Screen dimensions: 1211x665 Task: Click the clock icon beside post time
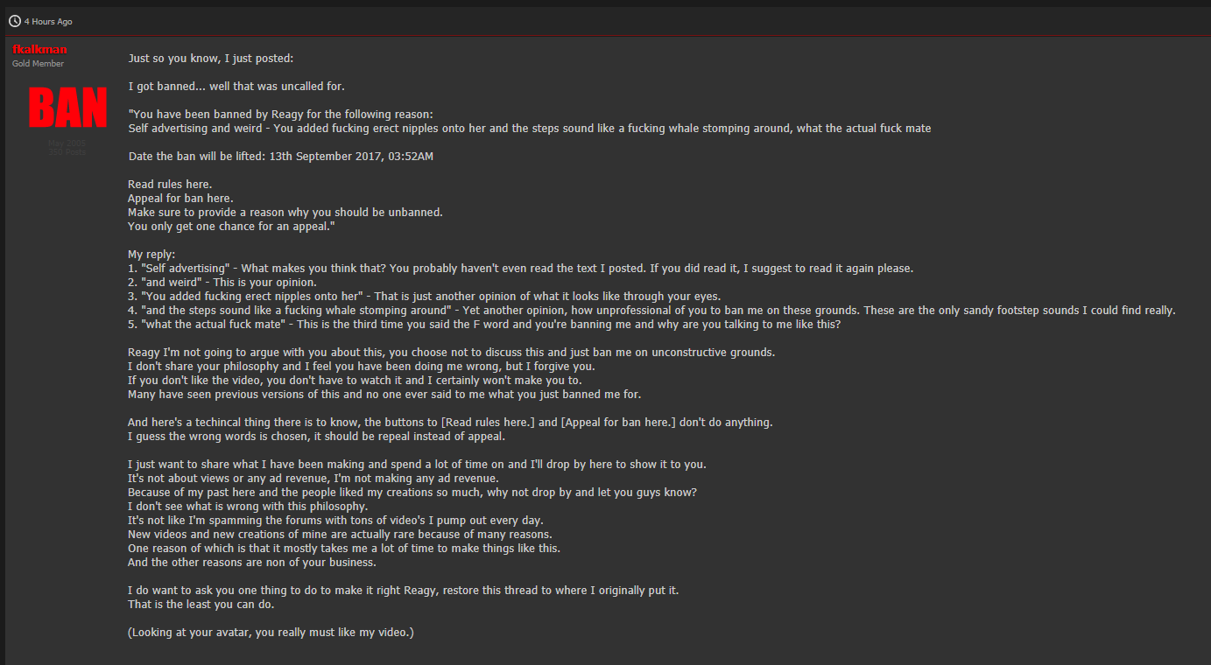coord(15,21)
